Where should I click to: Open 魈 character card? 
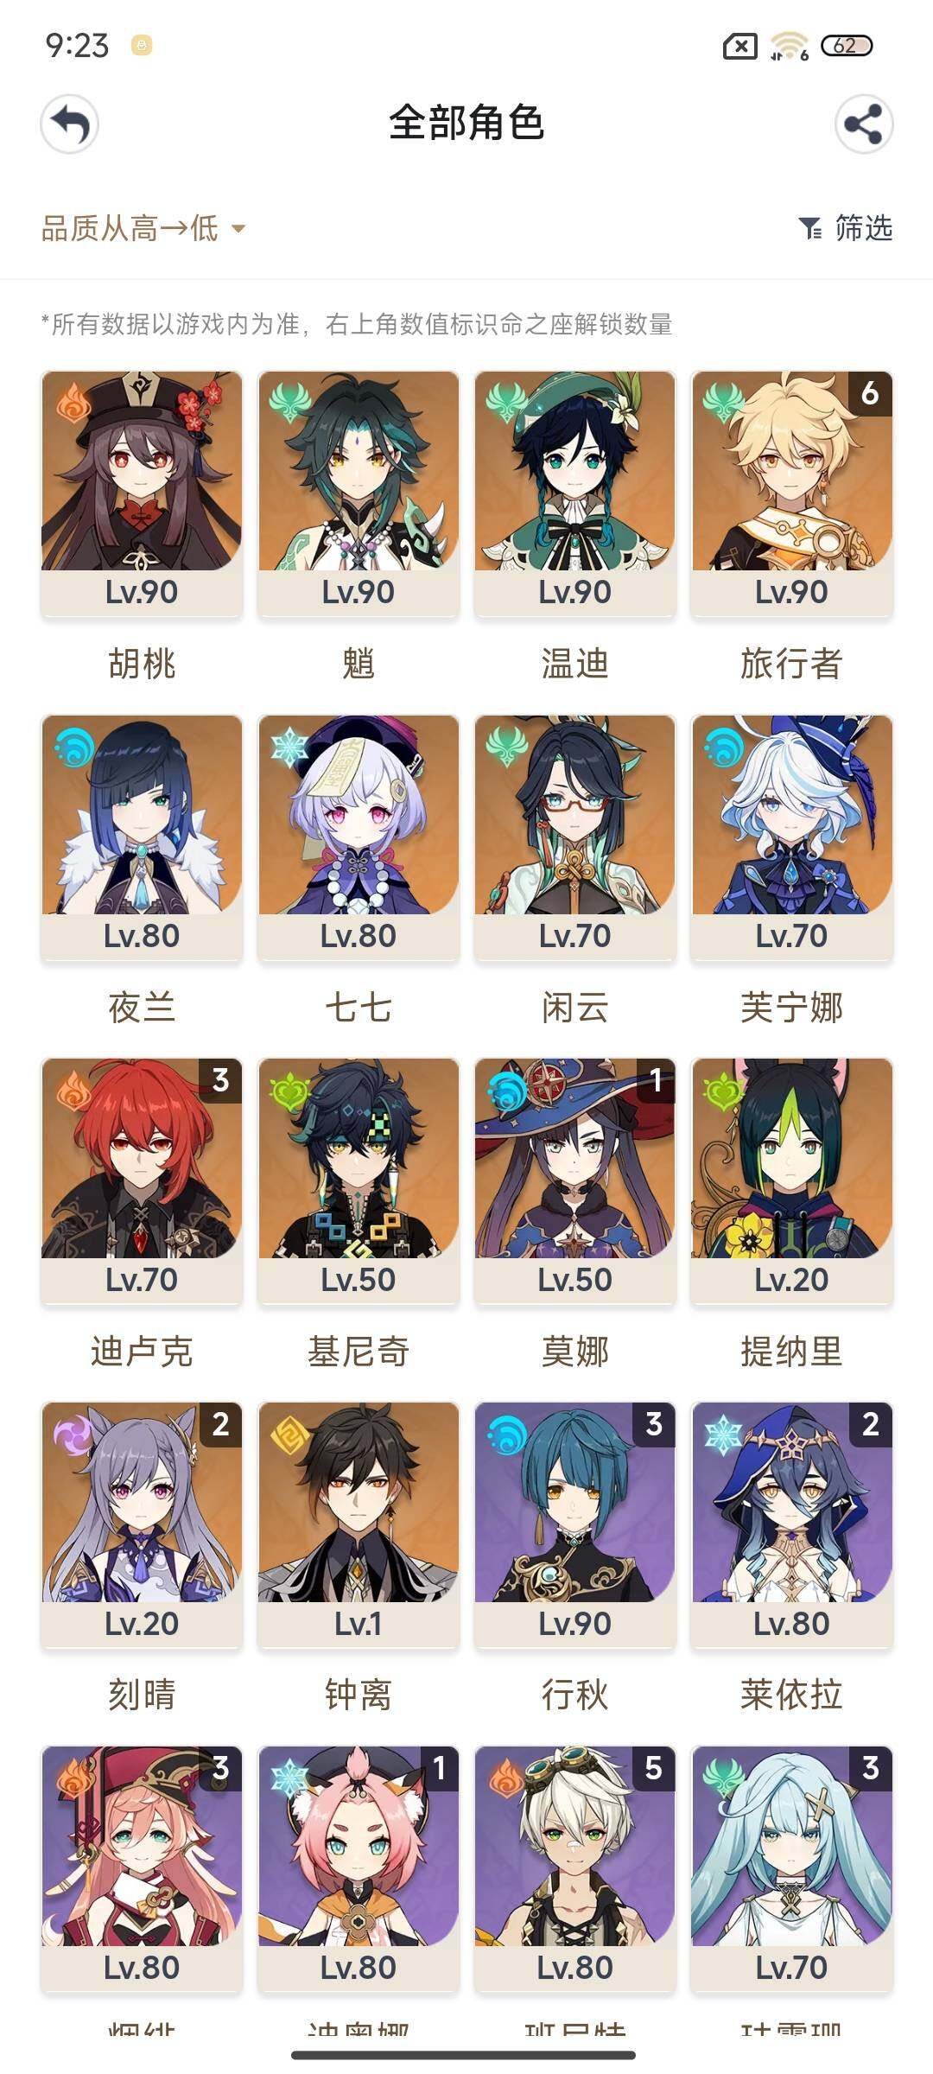359,494
